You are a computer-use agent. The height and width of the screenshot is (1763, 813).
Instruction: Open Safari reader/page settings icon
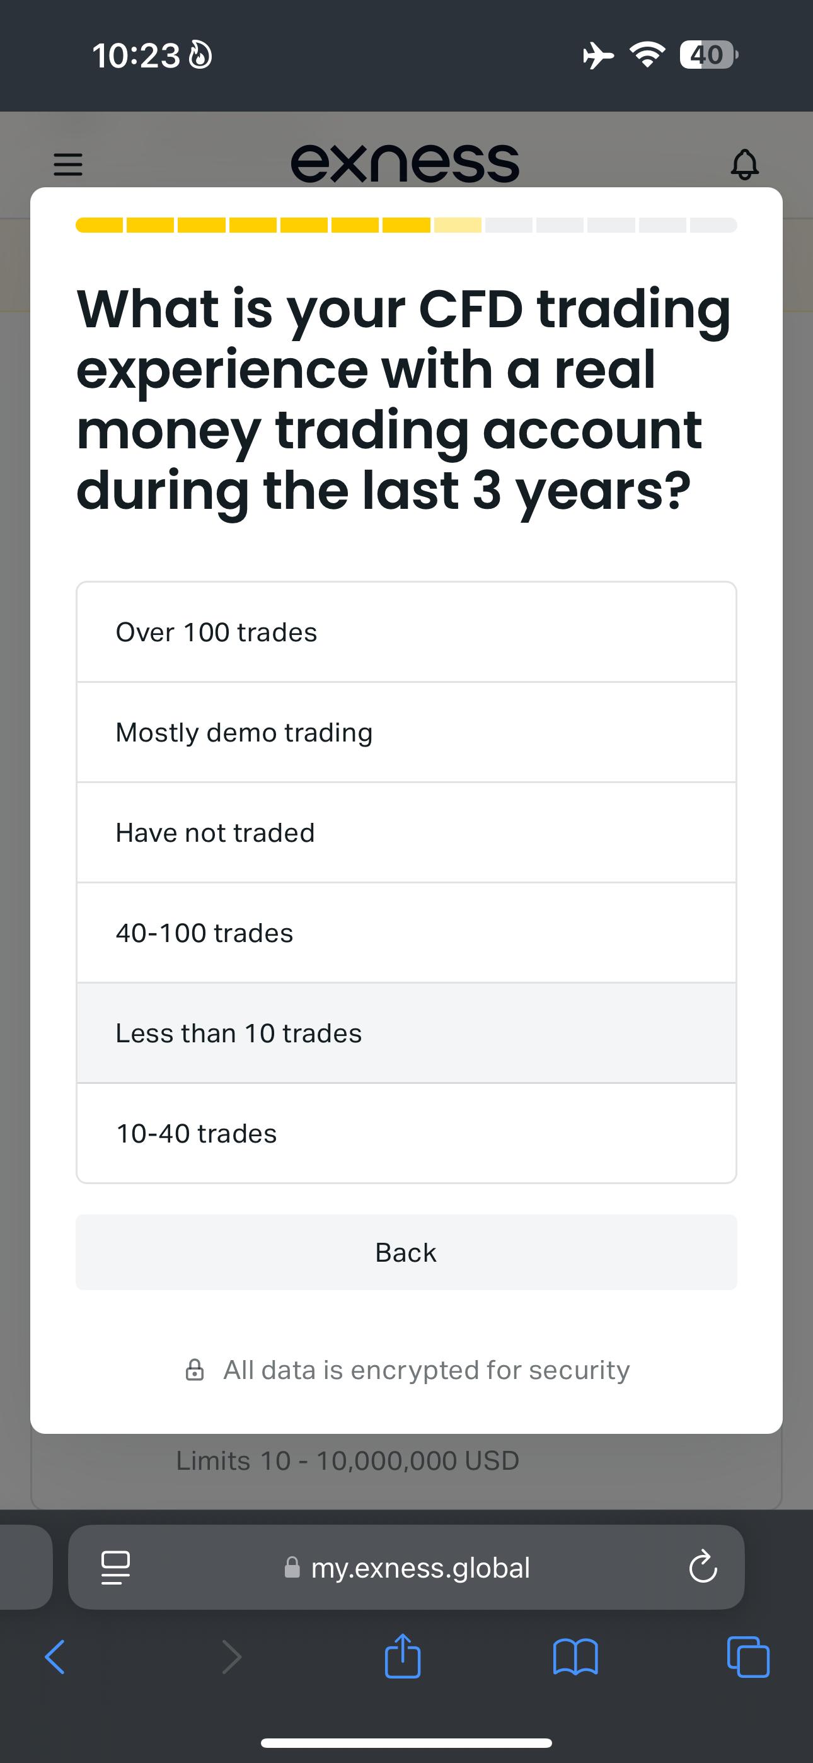pos(115,1568)
